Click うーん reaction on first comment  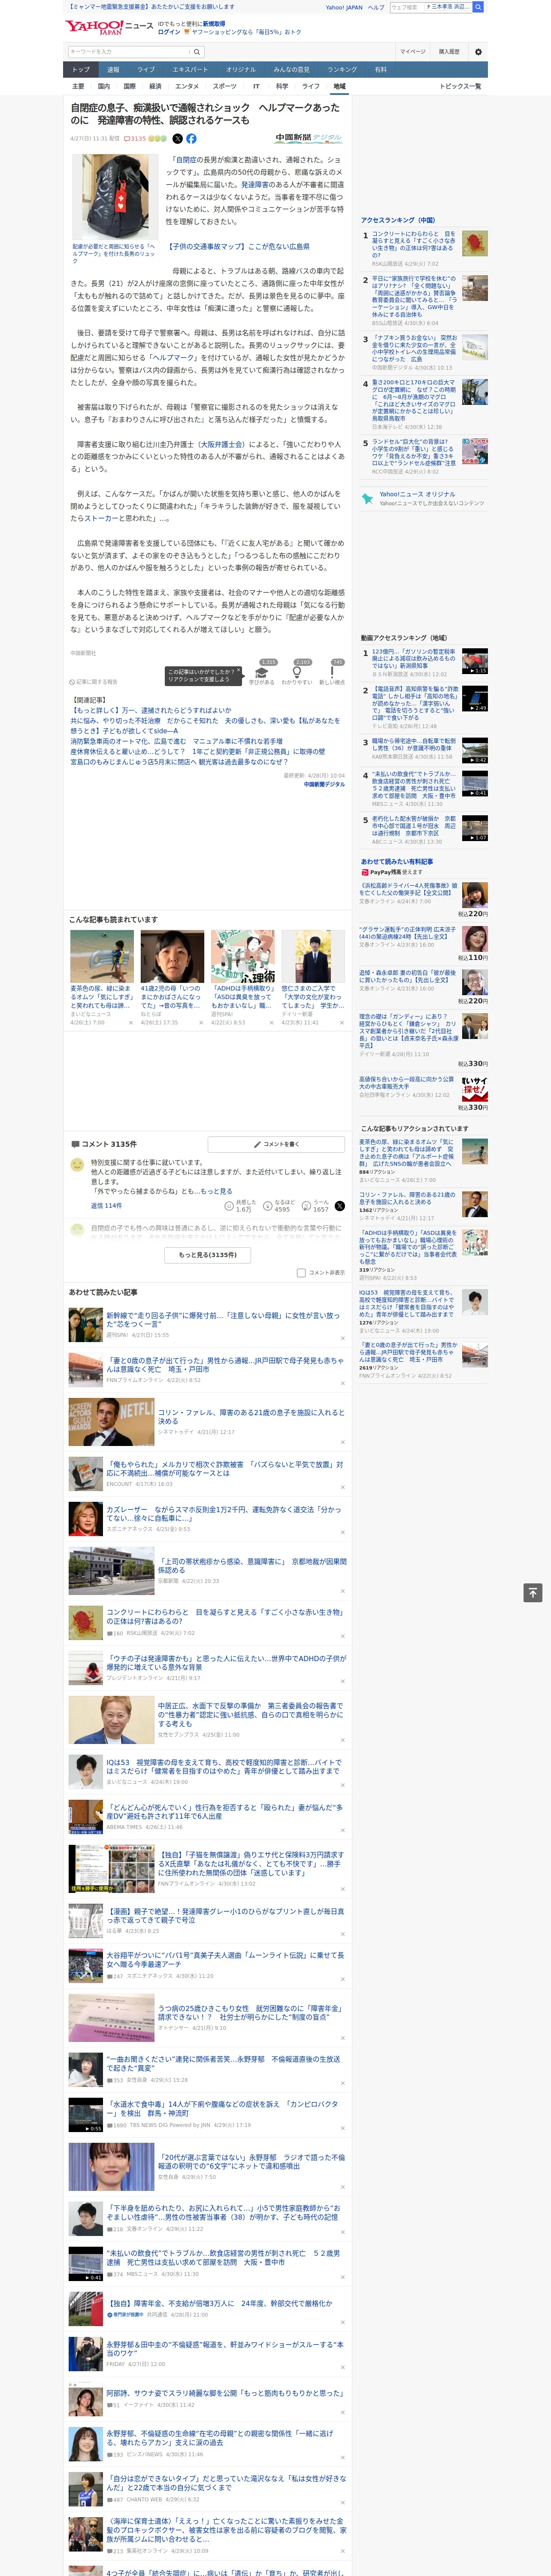pyautogui.click(x=315, y=1206)
